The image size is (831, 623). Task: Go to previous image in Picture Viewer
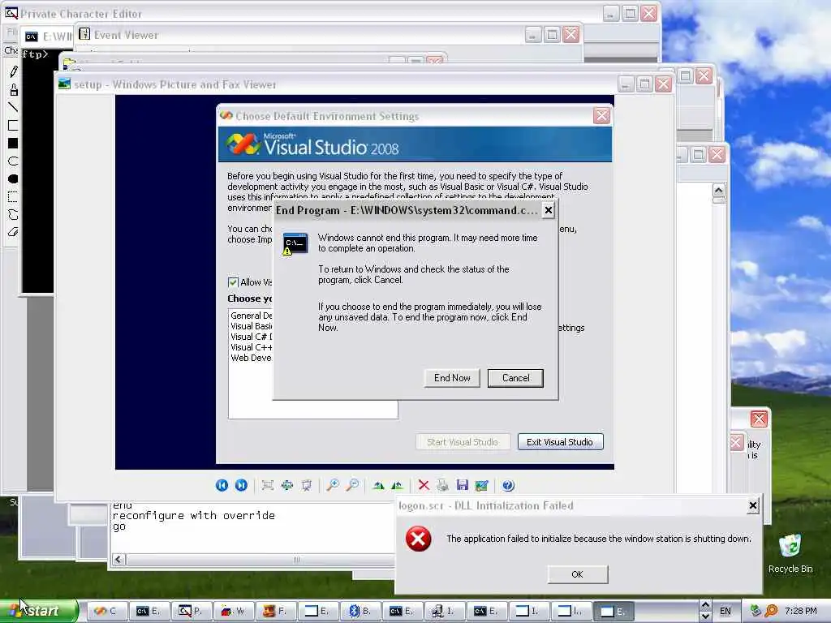click(x=222, y=485)
